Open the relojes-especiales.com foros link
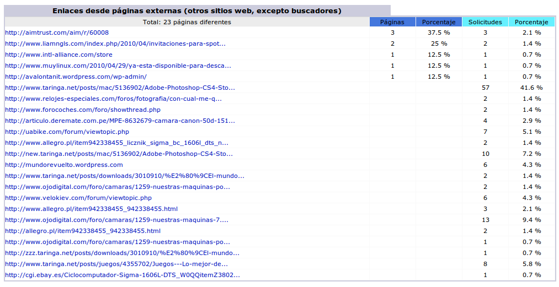The width and height of the screenshot is (559, 287). [x=113, y=99]
